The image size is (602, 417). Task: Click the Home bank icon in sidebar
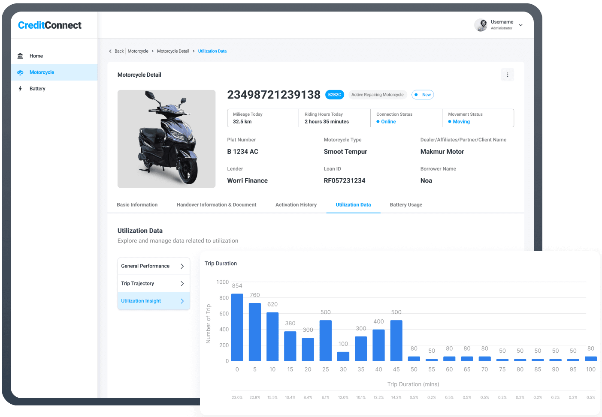(20, 56)
